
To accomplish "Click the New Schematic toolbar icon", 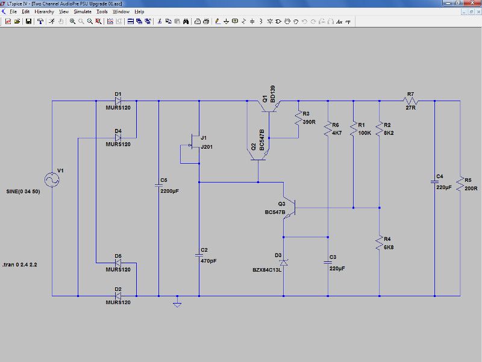I will [x=8, y=22].
